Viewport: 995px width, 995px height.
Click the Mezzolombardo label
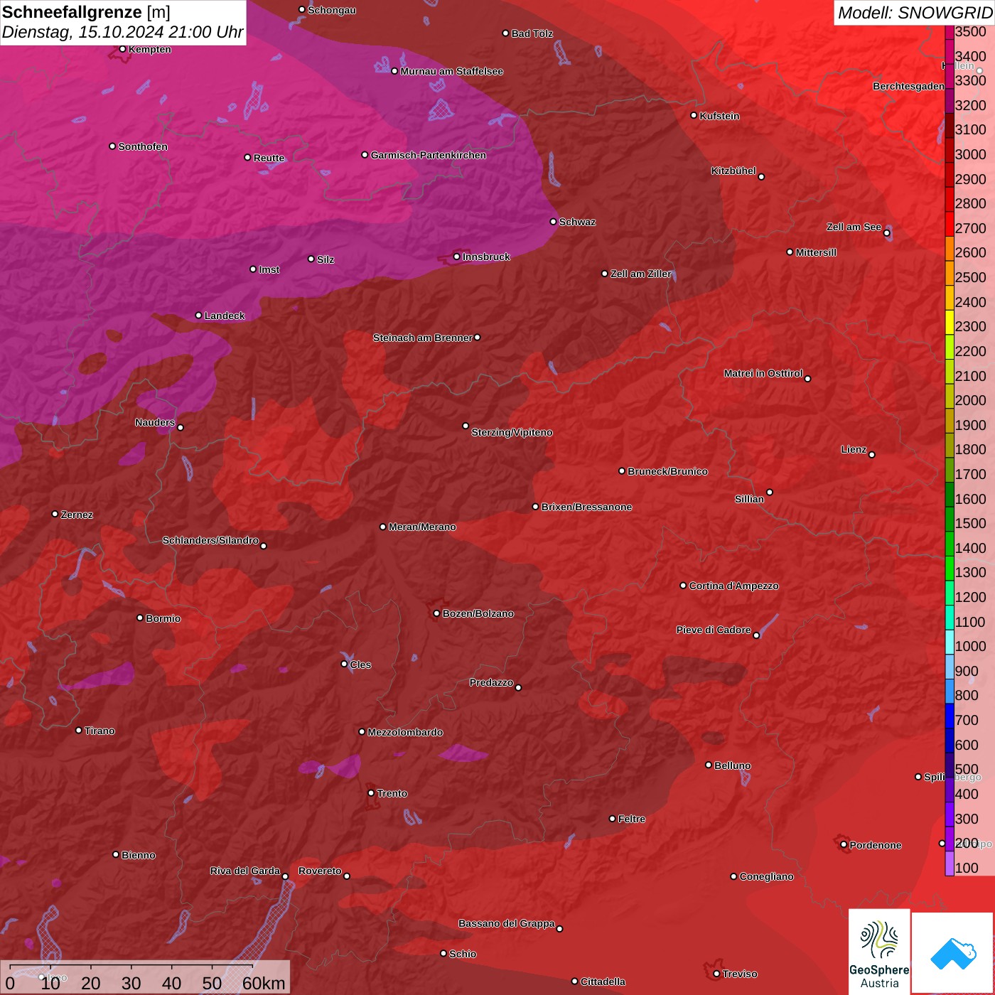point(405,732)
